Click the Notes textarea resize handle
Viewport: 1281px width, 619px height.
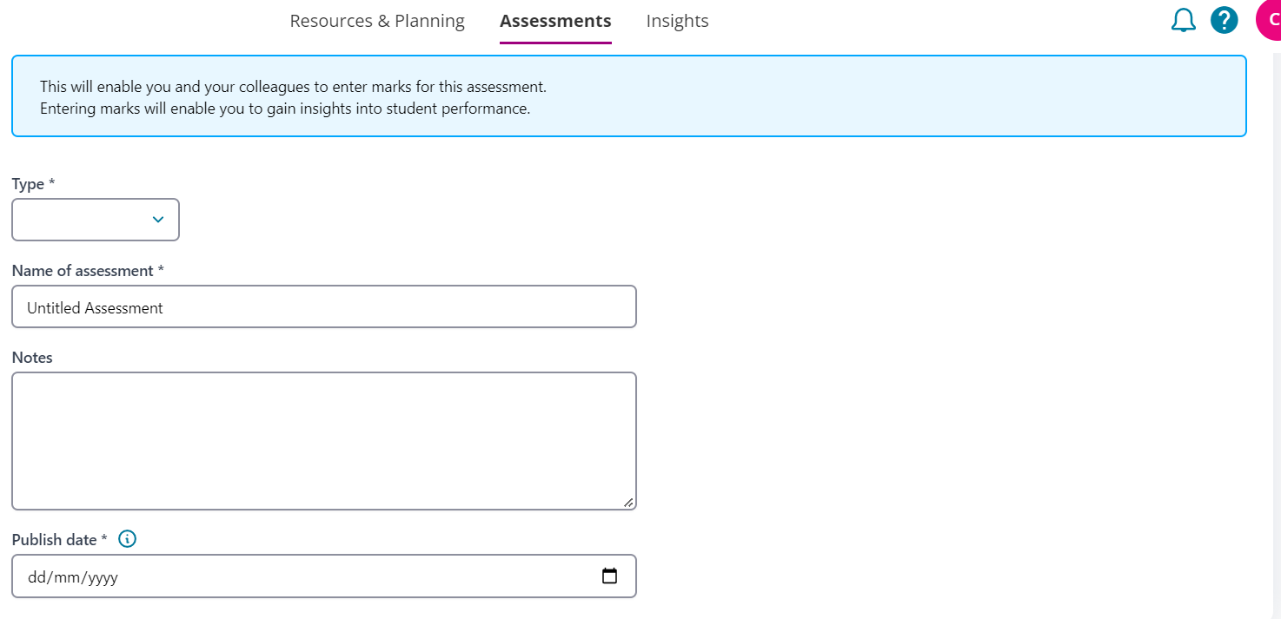point(629,501)
